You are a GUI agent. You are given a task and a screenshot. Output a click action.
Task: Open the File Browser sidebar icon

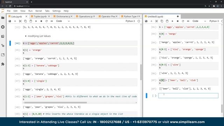(3, 18)
